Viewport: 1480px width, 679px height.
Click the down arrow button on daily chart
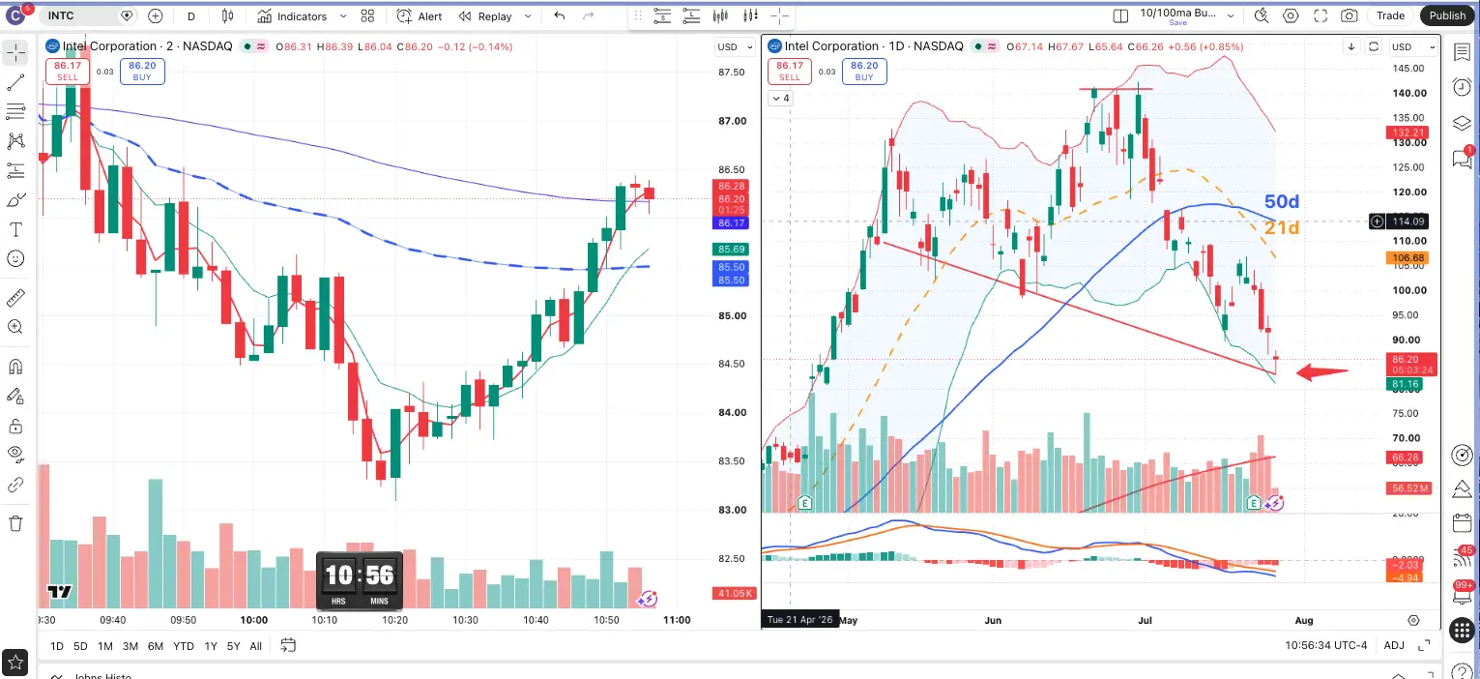click(1351, 46)
